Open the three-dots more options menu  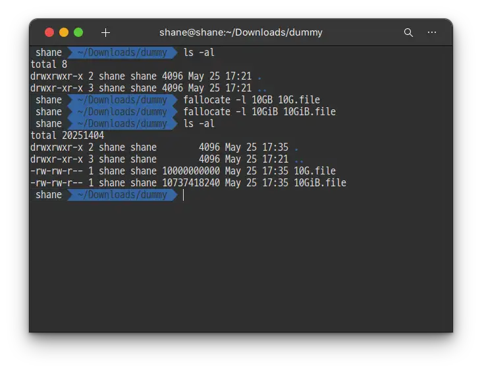point(432,32)
